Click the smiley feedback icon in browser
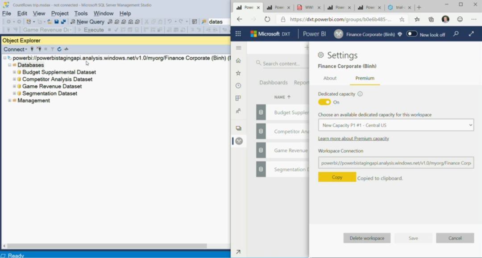Screen dimensions: 482x258 [460, 19]
